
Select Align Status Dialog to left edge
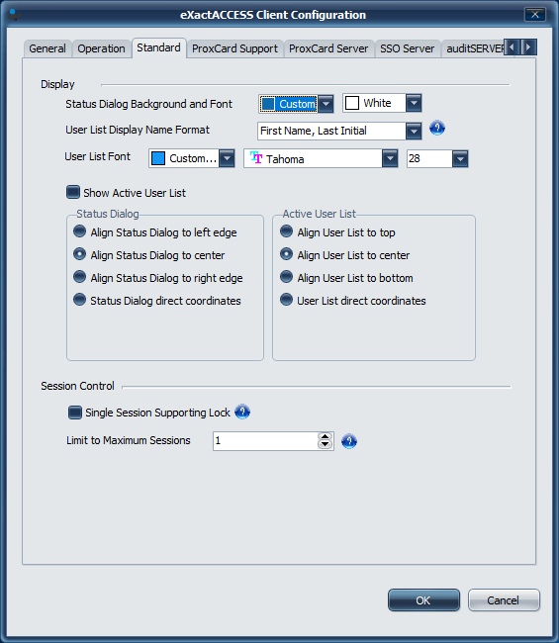79,231
